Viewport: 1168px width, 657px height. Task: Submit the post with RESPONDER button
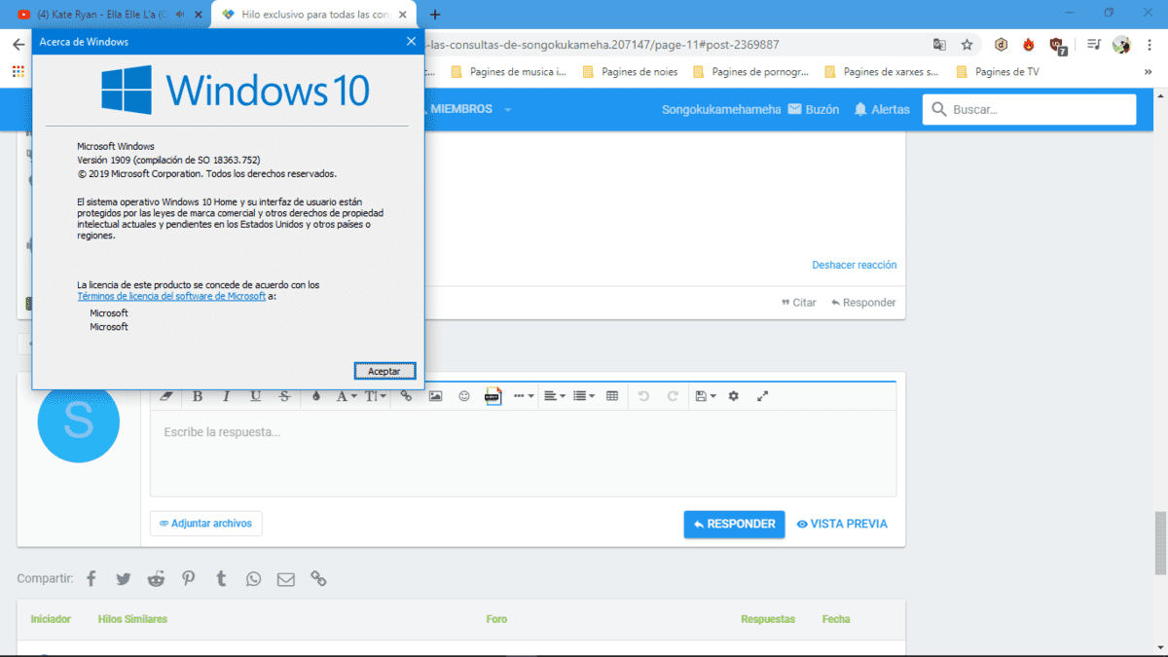point(734,524)
